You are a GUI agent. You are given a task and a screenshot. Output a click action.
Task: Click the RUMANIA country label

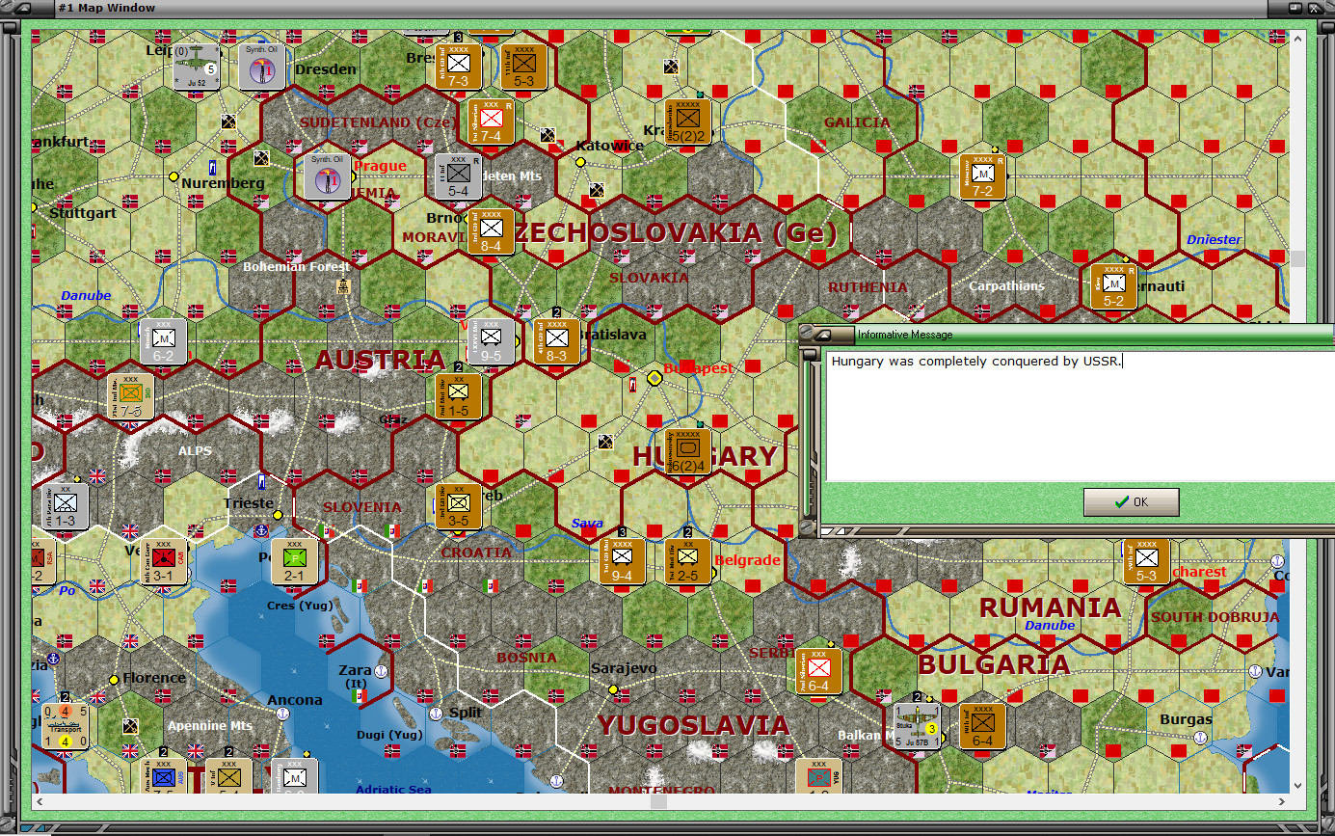[1050, 607]
